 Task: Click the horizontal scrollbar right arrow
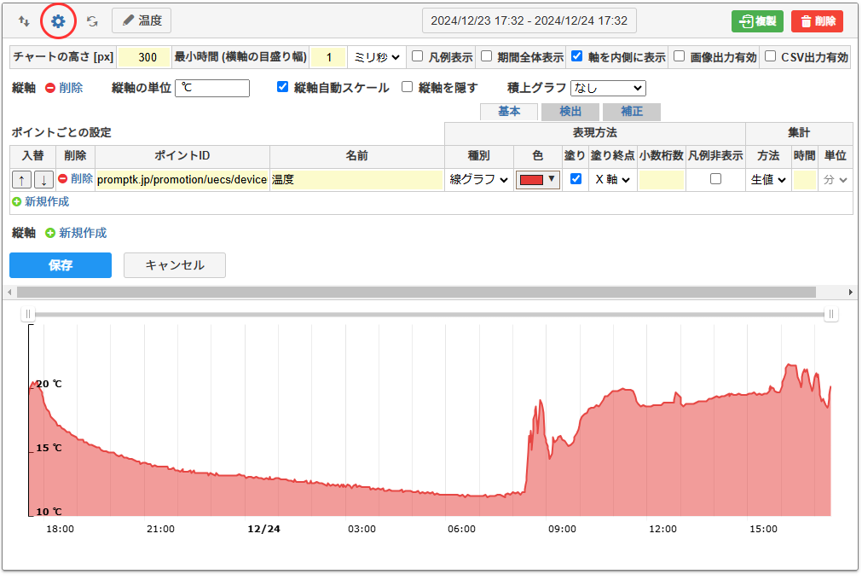click(x=850, y=292)
